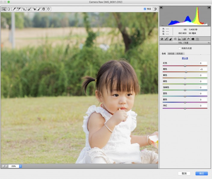Switch to the 明亮度 luminance tab

point(180,53)
